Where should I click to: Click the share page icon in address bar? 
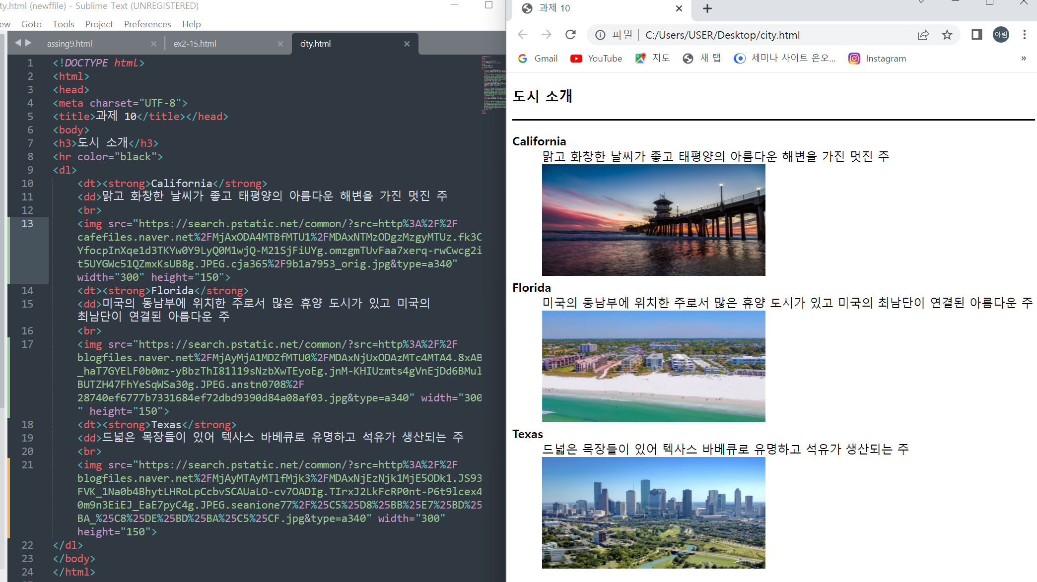(923, 35)
